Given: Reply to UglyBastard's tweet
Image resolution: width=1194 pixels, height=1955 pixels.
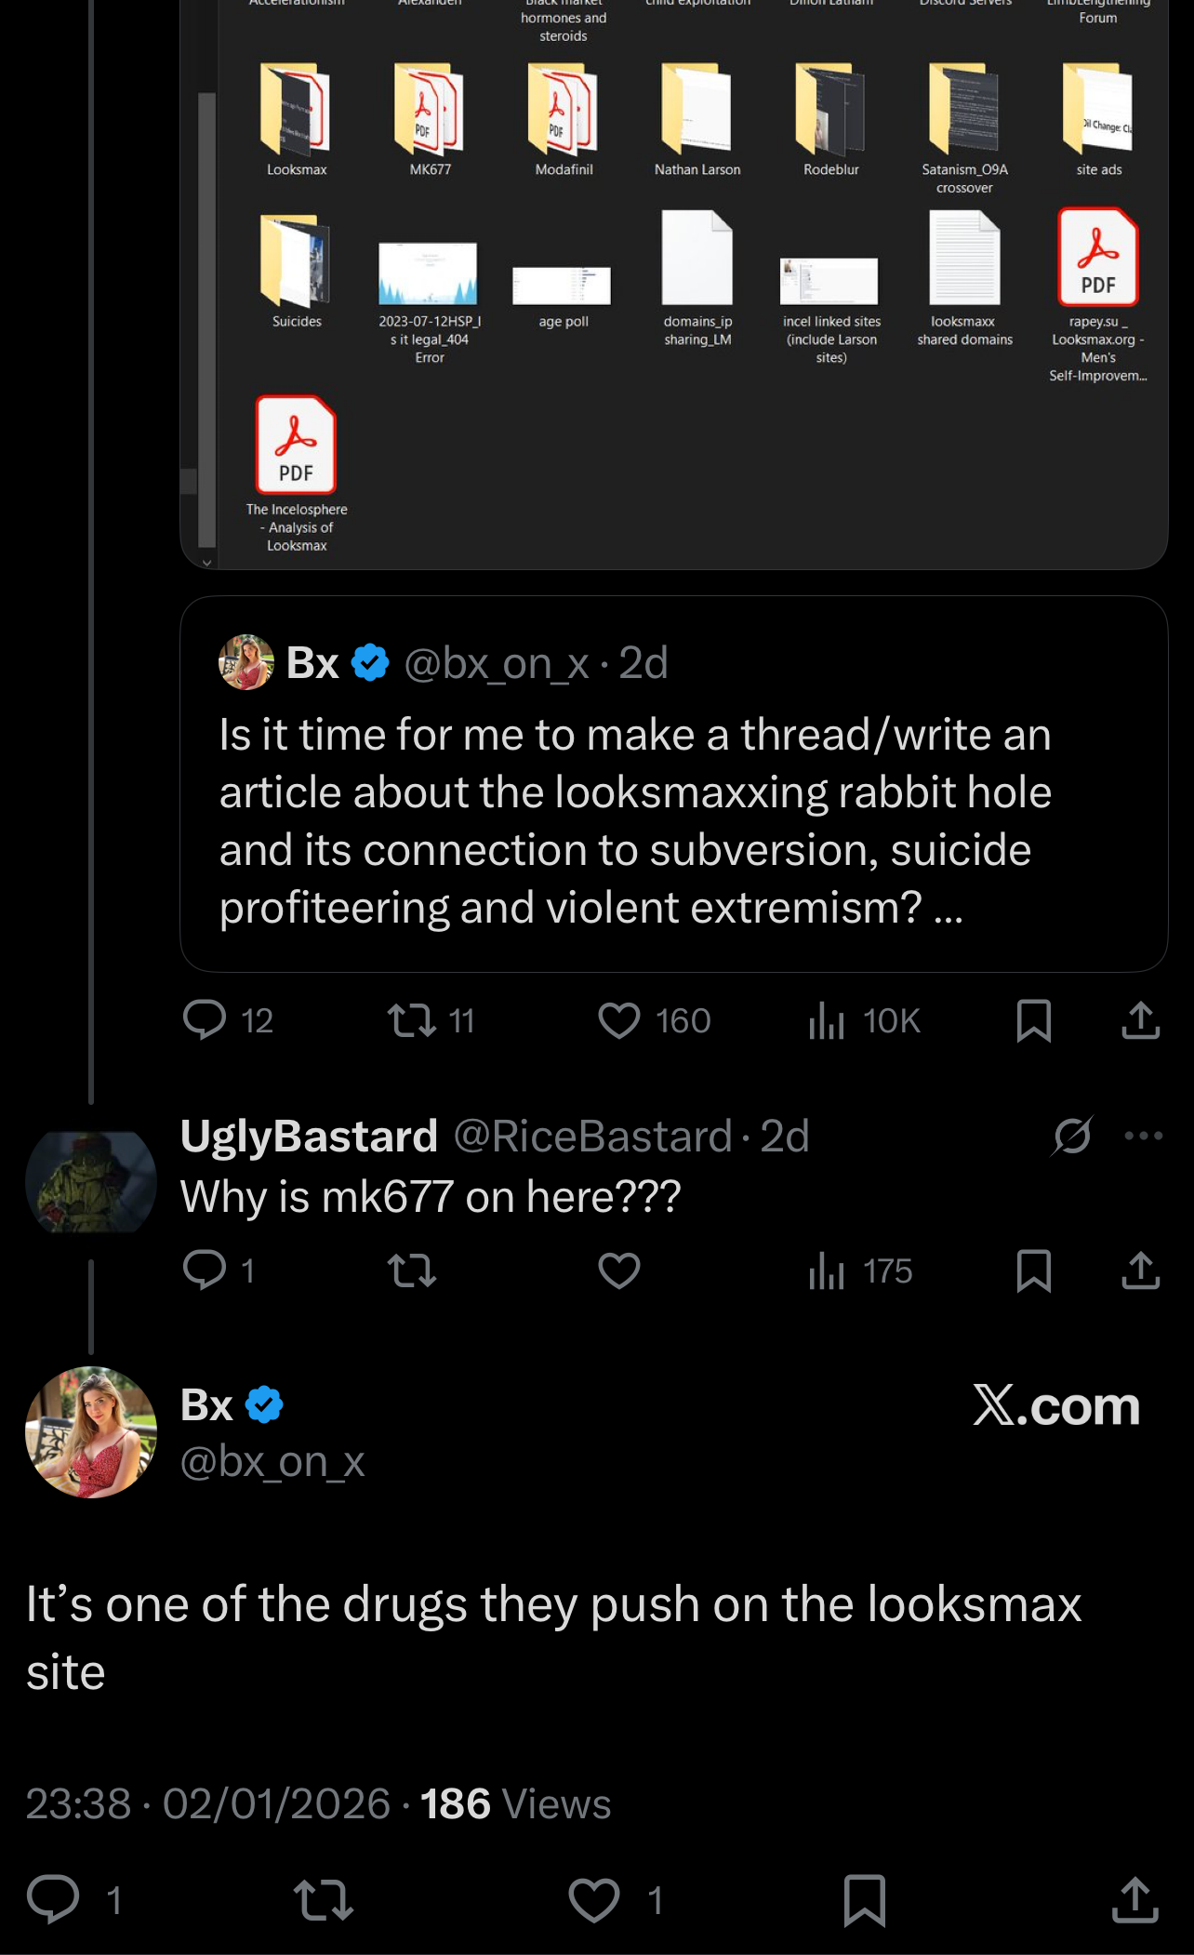Looking at the screenshot, I should coord(206,1270).
